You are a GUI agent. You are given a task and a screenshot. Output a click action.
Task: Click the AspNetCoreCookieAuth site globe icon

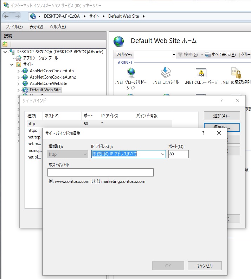[x=25, y=71]
